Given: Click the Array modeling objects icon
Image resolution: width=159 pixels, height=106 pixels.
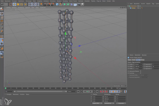Looking at the screenshot, I should tap(68, 4).
